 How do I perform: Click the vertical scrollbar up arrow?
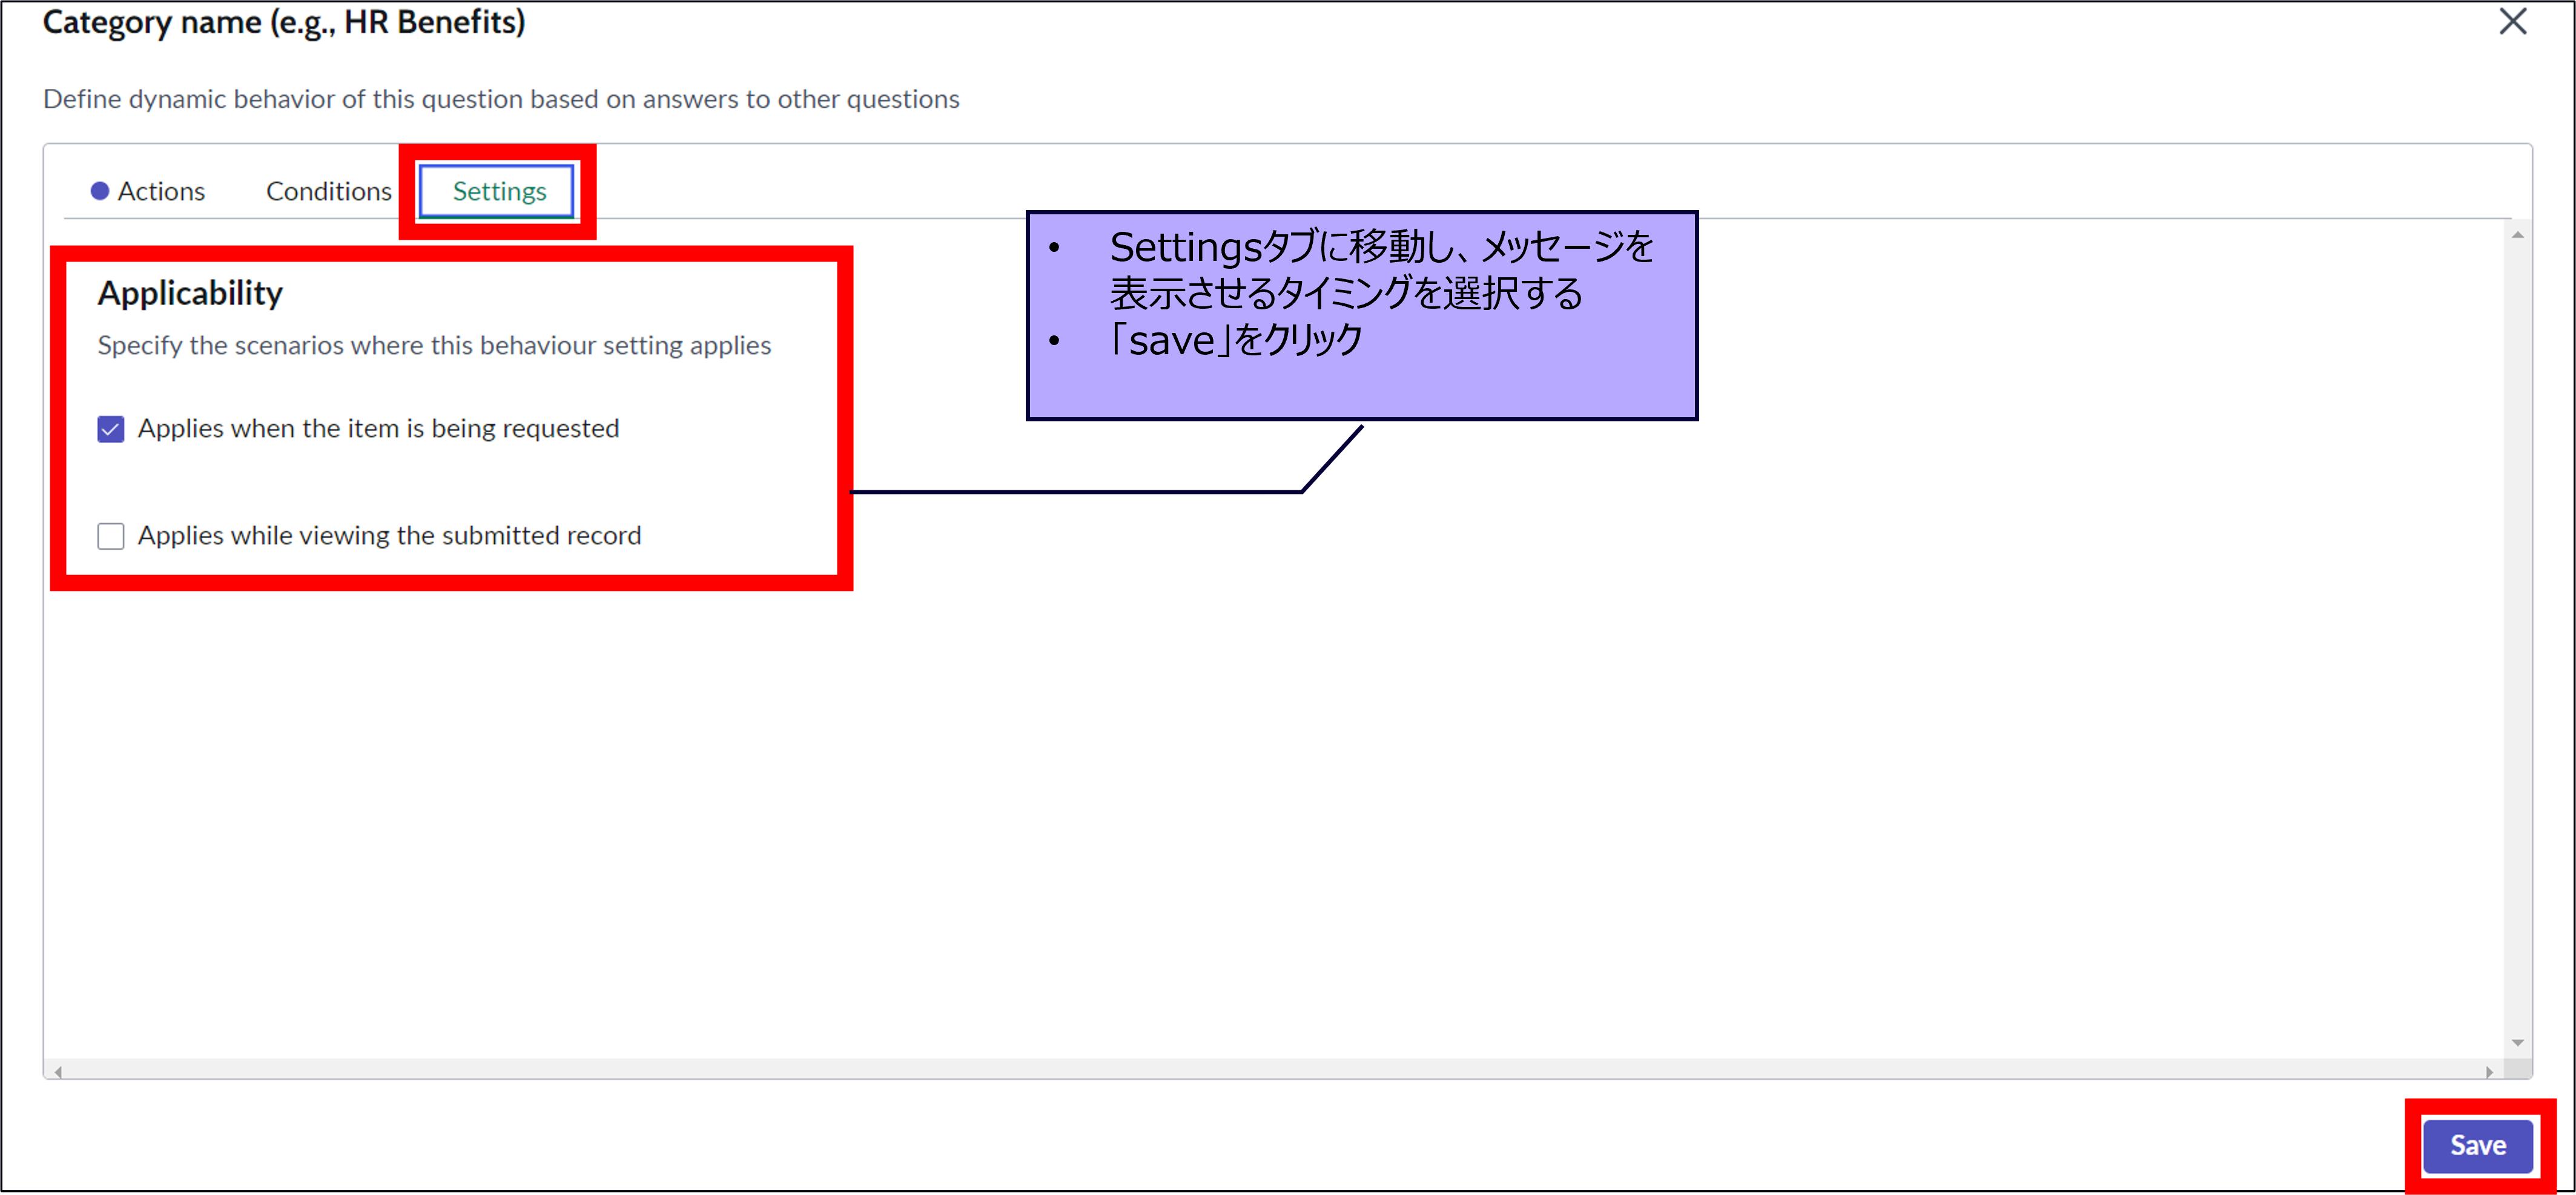pyautogui.click(x=2517, y=235)
